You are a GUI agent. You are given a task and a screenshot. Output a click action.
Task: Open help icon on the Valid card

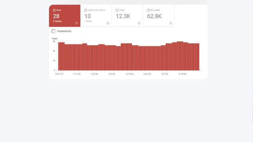139,23
